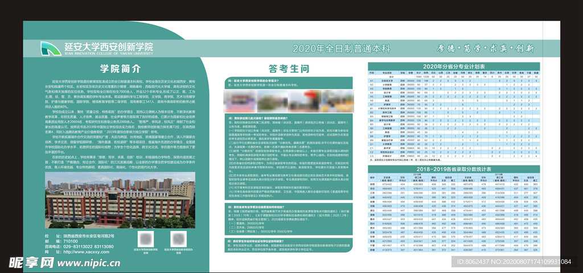Click the rightmost blurred photo in Q&A column
The height and width of the screenshot is (273, 583).
point(338,101)
